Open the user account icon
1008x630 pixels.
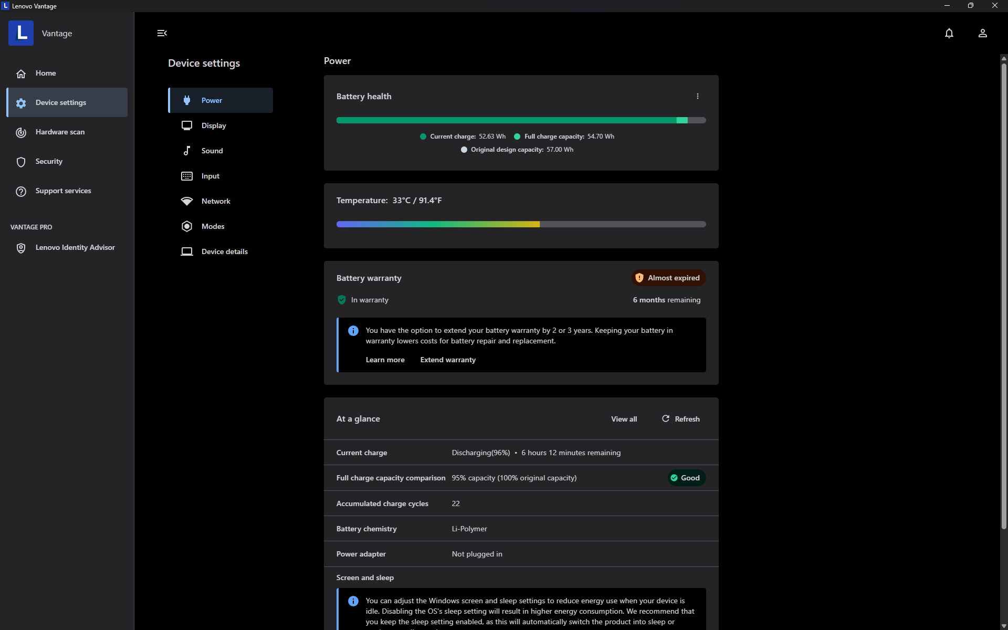[x=982, y=33]
